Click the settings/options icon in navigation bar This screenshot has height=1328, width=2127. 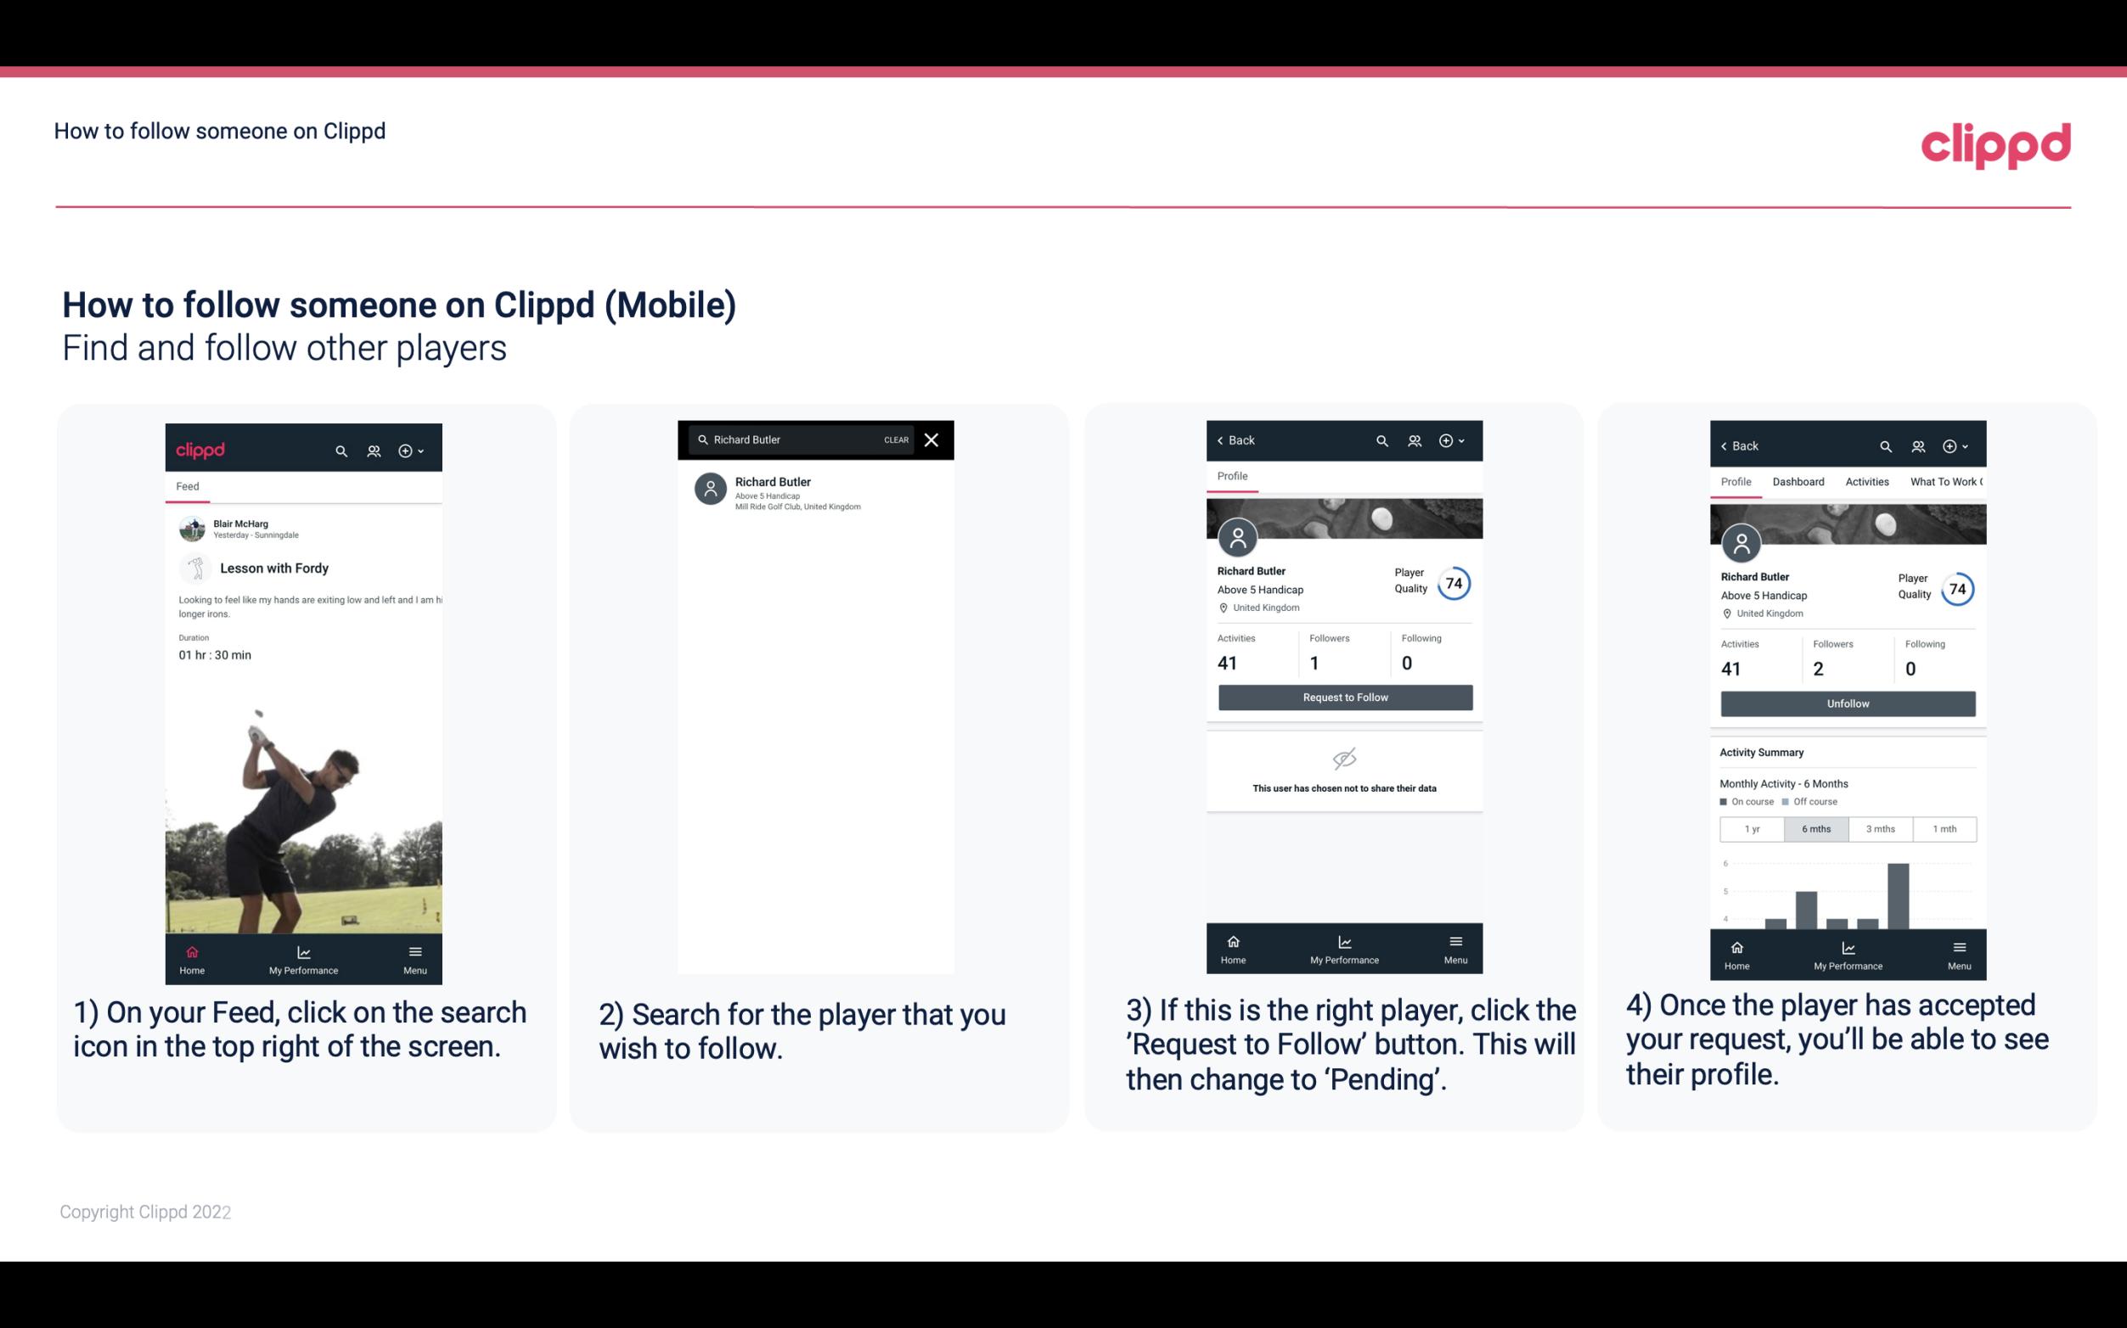click(x=407, y=450)
